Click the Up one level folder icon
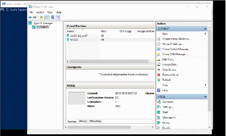226x136 pixels. click(x=41, y=17)
